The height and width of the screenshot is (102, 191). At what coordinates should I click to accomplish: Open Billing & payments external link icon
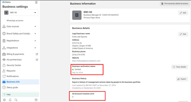pos(37,54)
